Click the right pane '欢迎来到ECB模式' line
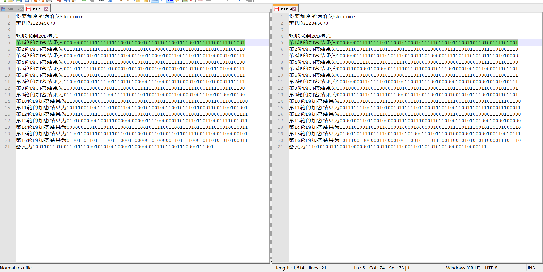Image resolution: width=543 pixels, height=272 pixels. (x=310, y=36)
